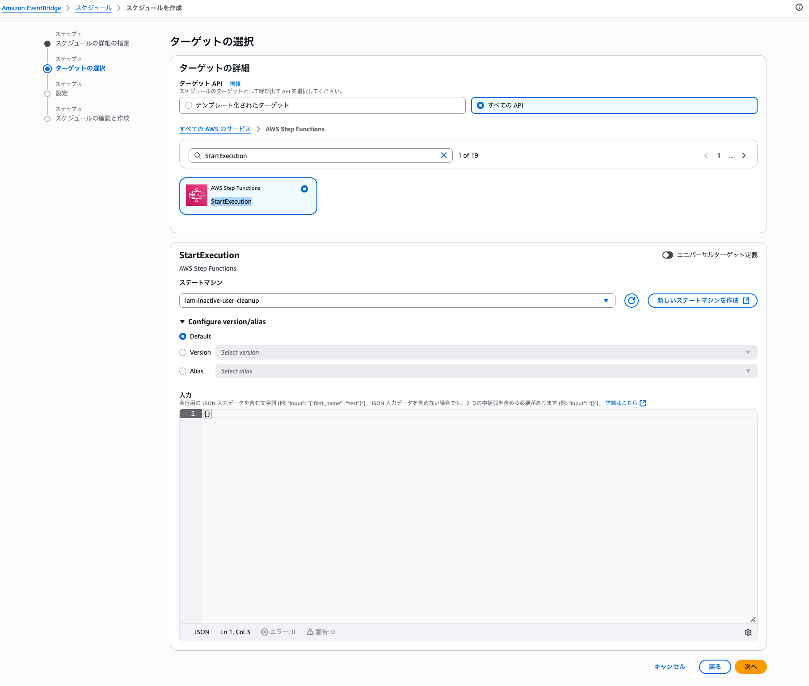This screenshot has height=686, width=809.
Task: Click page 1 in pagination
Action: coord(719,155)
